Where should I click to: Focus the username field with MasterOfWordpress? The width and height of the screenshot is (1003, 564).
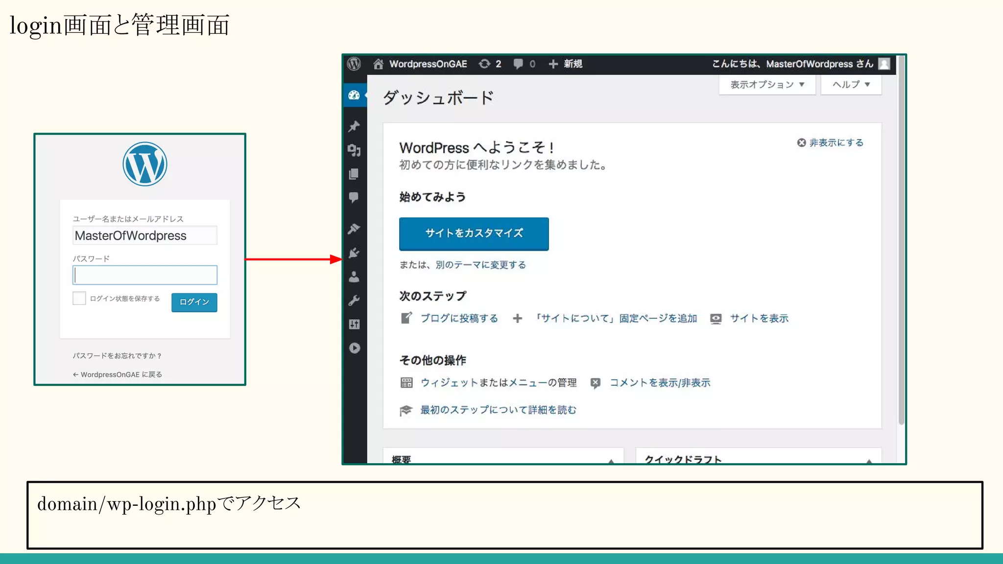145,235
